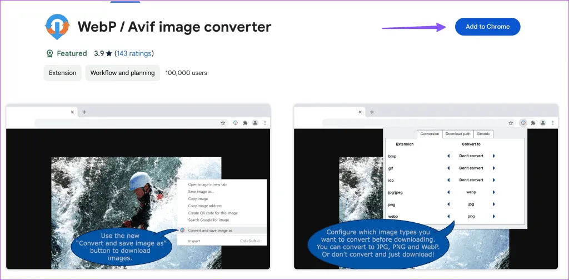Click the Workflow and planning category chip

click(x=122, y=73)
